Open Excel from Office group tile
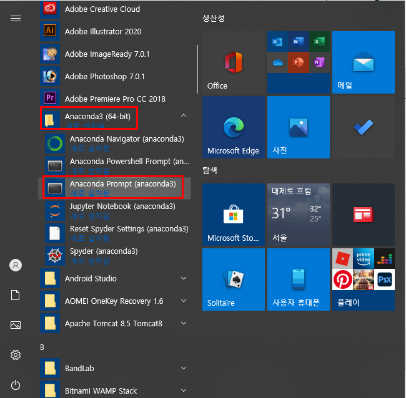This screenshot has width=406, height=398. pos(319,42)
